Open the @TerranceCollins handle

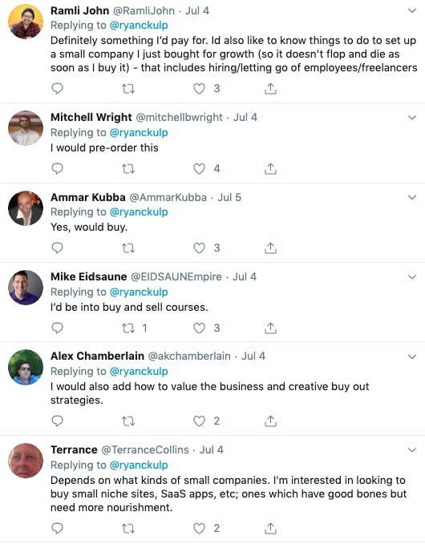tap(145, 449)
